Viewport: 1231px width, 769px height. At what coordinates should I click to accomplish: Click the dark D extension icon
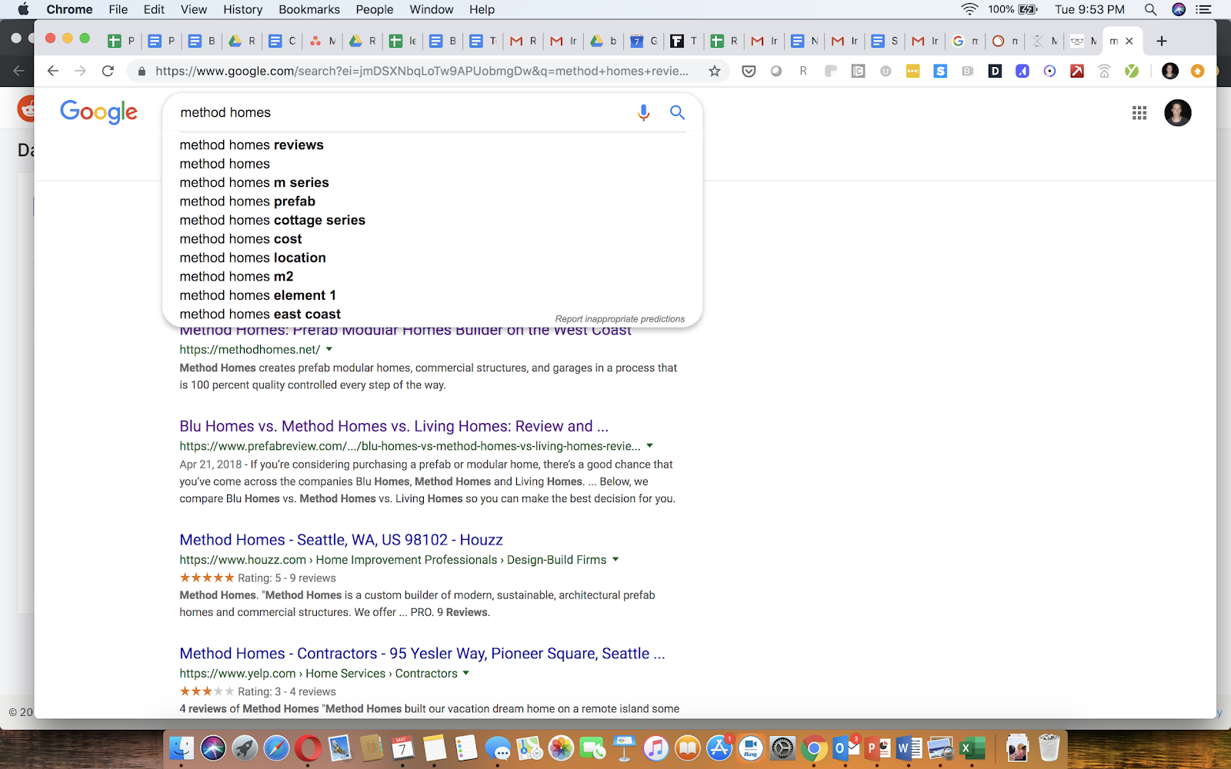click(x=995, y=71)
